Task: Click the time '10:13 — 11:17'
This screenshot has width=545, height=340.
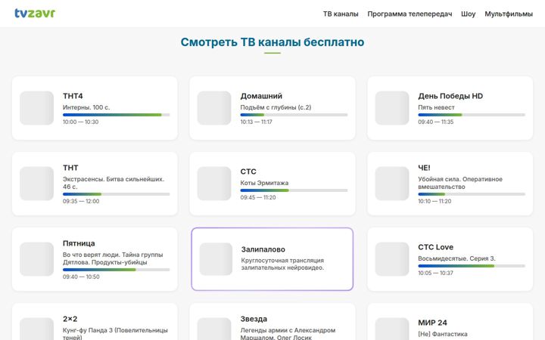Action: 256,122
